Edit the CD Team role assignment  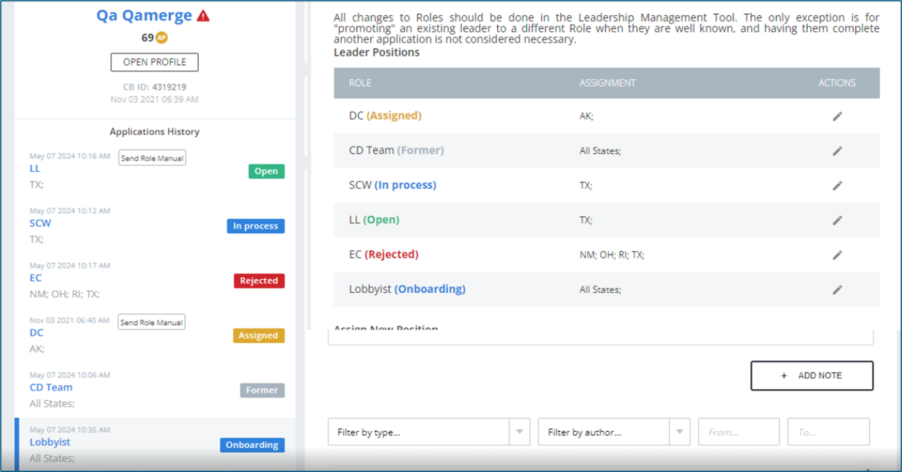pos(837,151)
